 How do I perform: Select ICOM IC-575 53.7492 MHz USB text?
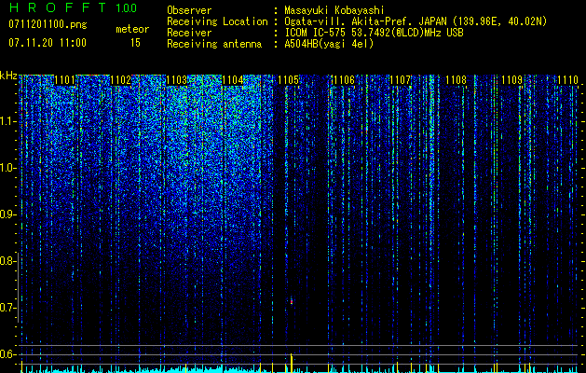tap(374, 33)
